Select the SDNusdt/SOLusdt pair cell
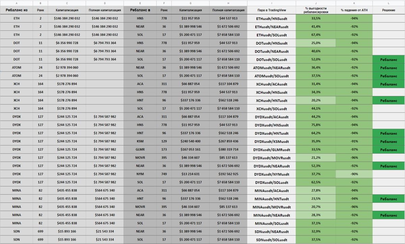The width and height of the screenshot is (405, 244). (x=271, y=240)
